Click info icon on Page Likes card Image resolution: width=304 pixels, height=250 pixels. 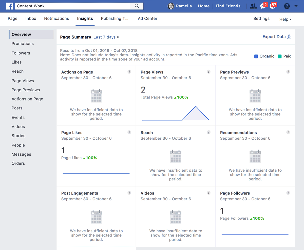129,132
